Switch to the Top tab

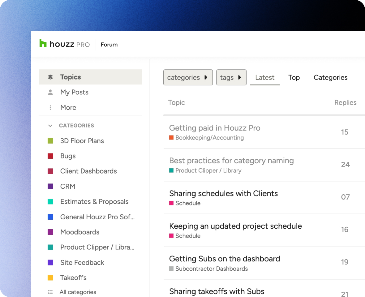[294, 77]
